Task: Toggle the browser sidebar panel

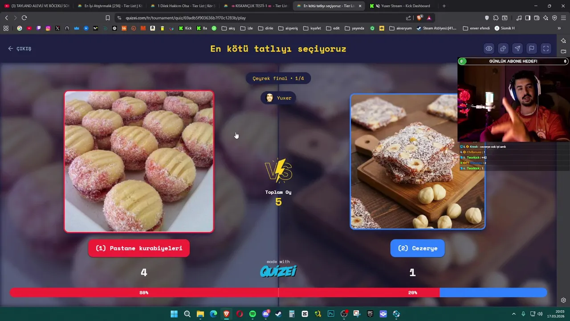Action: (x=528, y=18)
